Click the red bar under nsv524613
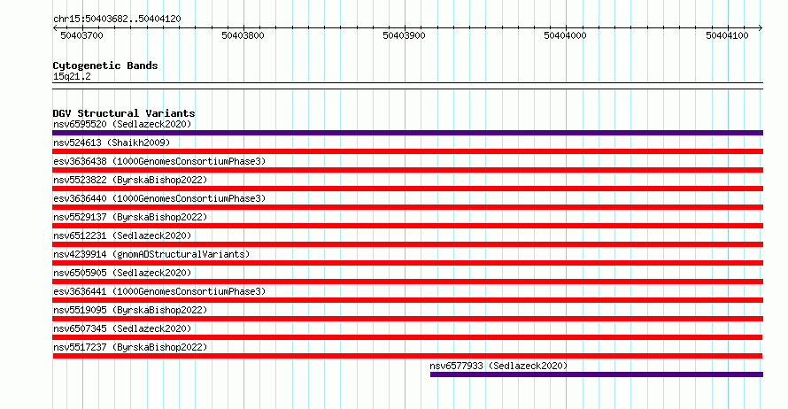The width and height of the screenshot is (788, 409). pyautogui.click(x=407, y=151)
